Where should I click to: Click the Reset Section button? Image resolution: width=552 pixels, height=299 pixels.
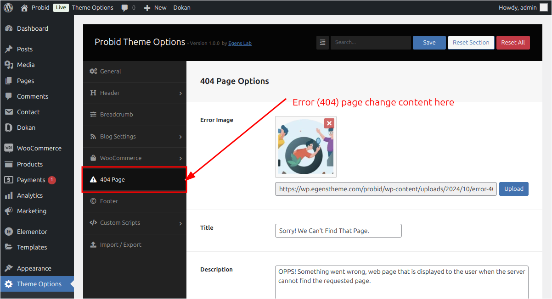[471, 42]
